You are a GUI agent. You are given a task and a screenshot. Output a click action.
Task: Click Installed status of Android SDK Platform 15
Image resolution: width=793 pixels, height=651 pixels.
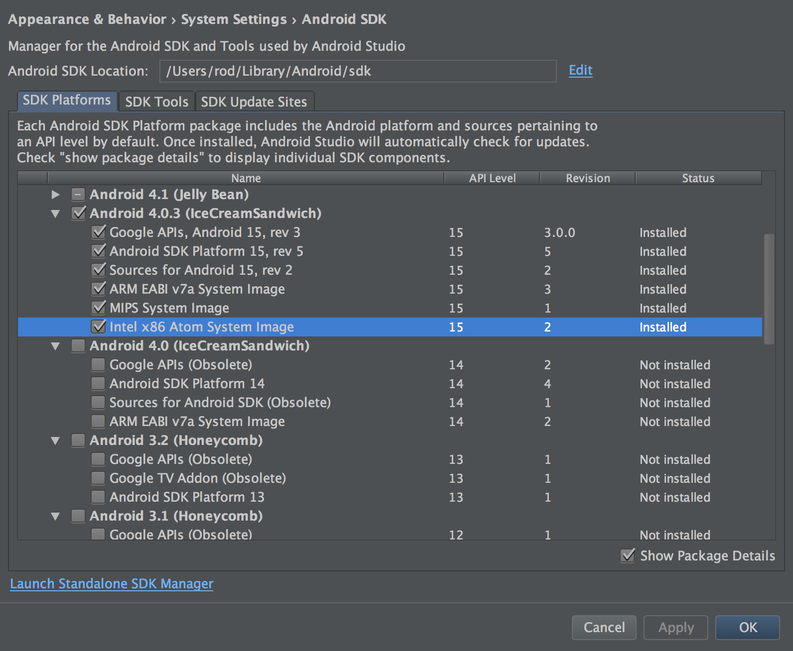[663, 251]
